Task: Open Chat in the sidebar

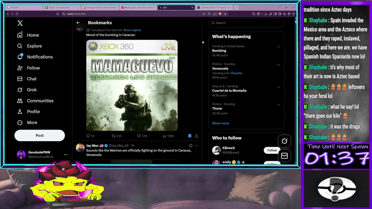Action: 27,79
